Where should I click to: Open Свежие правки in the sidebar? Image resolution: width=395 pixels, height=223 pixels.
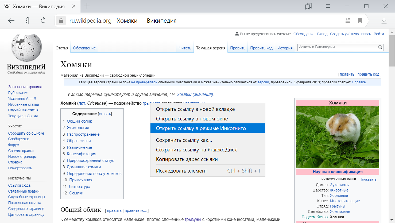coord(21,151)
